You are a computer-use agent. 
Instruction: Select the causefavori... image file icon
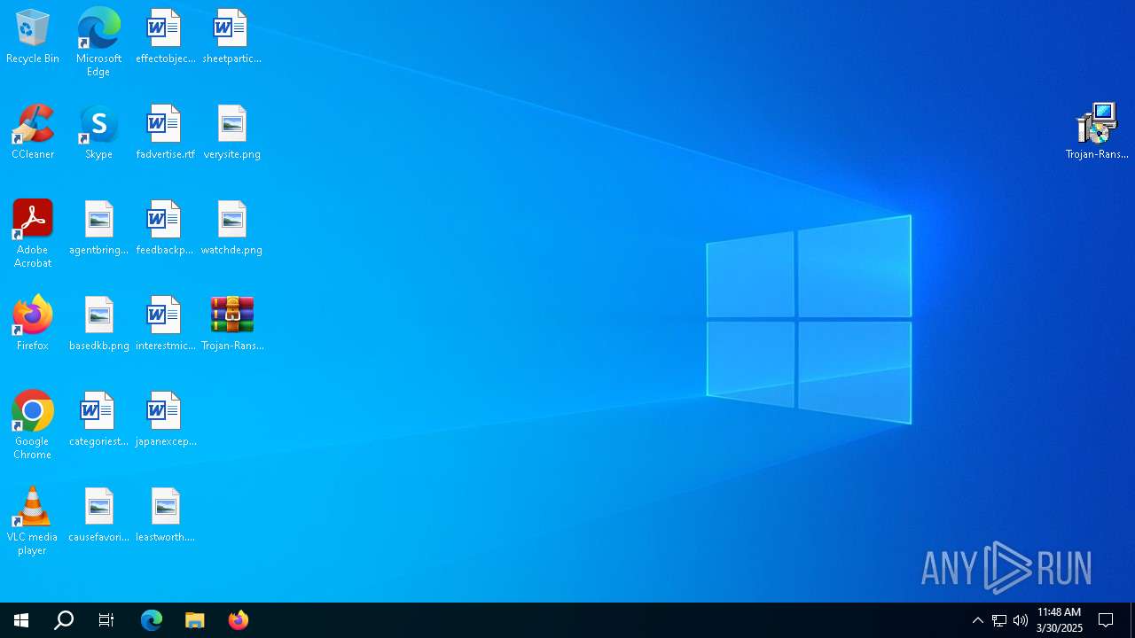click(98, 516)
